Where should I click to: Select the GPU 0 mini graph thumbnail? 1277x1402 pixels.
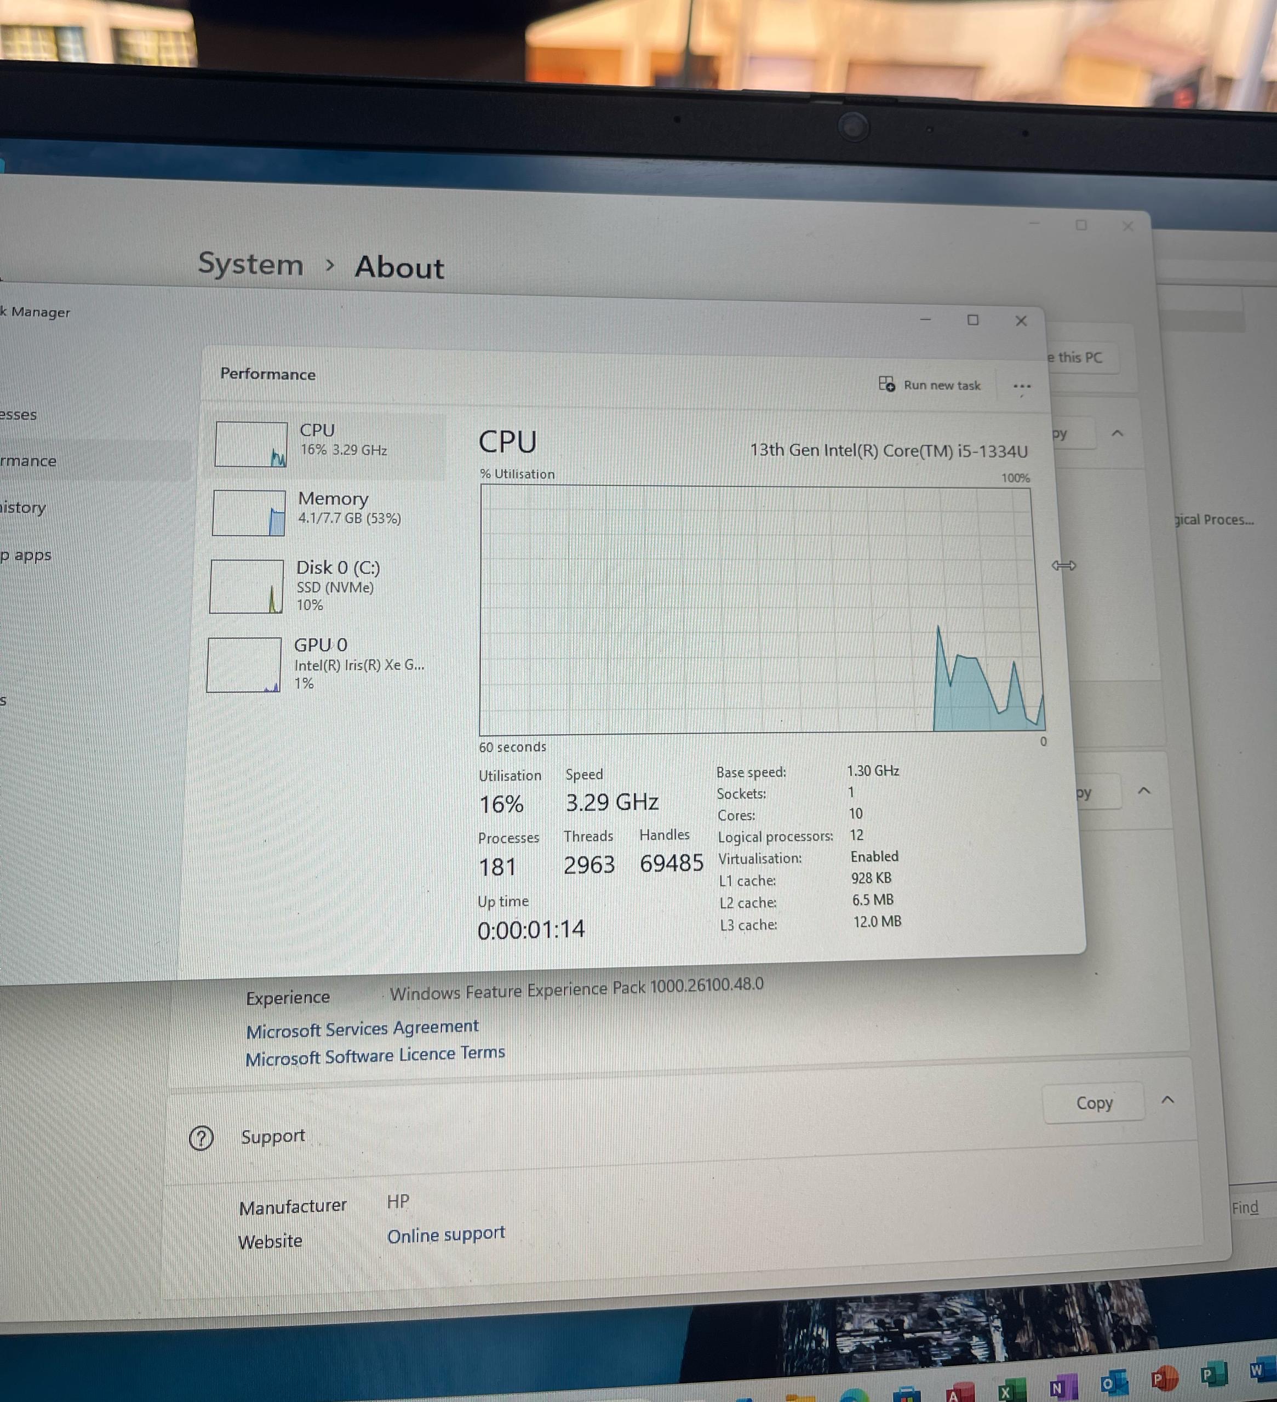coord(243,665)
